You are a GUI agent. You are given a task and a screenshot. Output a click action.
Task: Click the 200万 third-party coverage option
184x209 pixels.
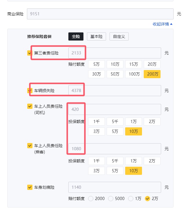152,74
